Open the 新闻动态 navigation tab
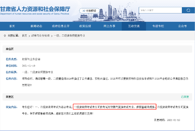The width and height of the screenshot is (195, 131). [36, 26]
